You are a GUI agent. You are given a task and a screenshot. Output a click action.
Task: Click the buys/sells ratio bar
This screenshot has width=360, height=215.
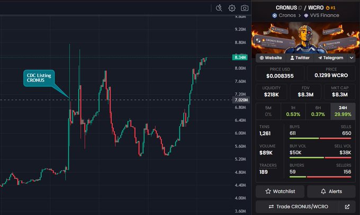[320, 138]
